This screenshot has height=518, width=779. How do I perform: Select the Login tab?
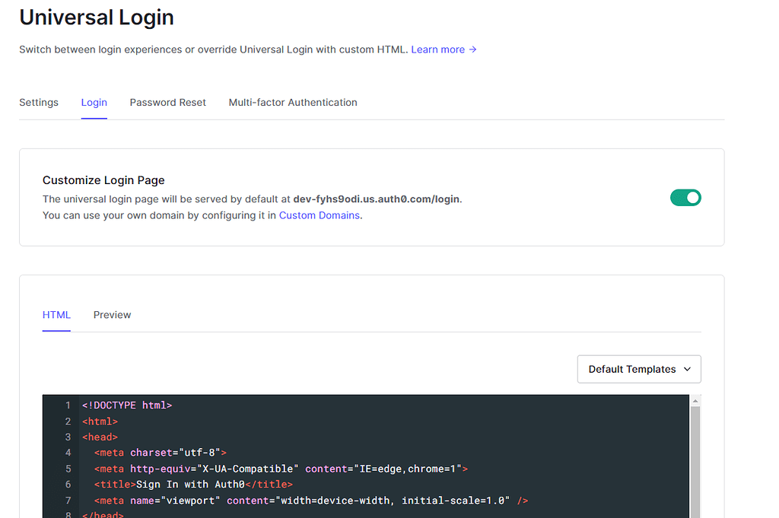click(94, 102)
